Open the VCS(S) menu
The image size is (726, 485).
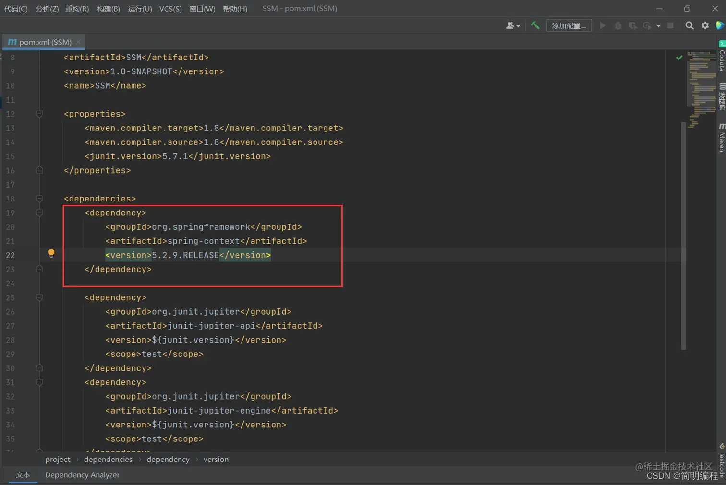pyautogui.click(x=170, y=9)
